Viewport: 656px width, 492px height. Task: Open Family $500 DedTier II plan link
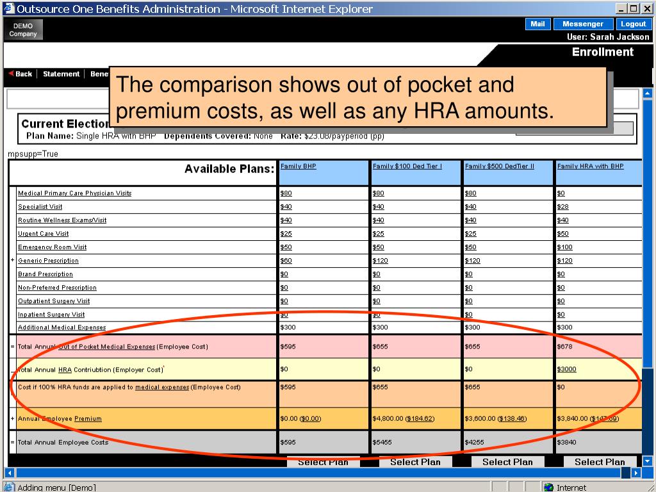[500, 166]
